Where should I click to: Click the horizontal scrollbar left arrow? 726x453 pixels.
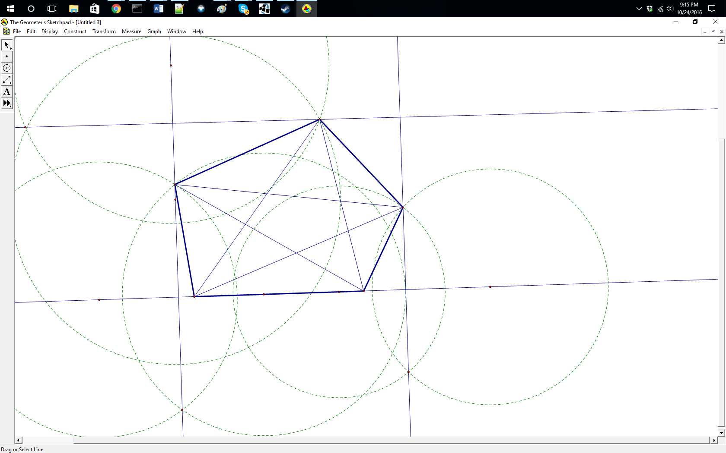tap(19, 440)
